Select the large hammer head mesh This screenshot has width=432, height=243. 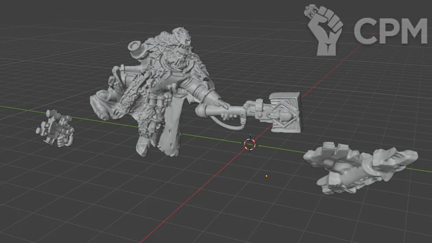tap(286, 112)
